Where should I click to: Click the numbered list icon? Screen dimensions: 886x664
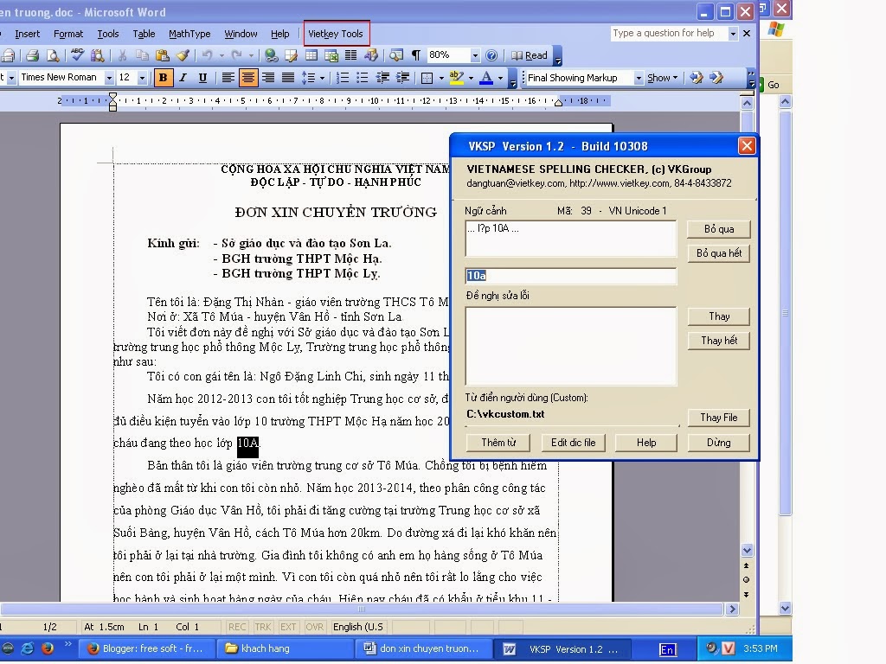point(343,78)
